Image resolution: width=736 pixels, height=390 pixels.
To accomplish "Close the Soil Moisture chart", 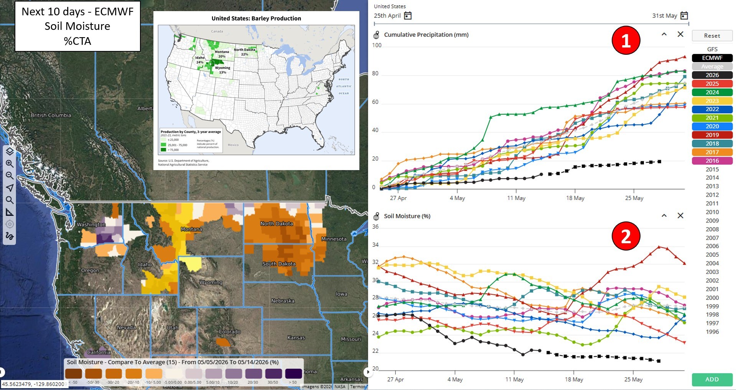I will tap(680, 215).
